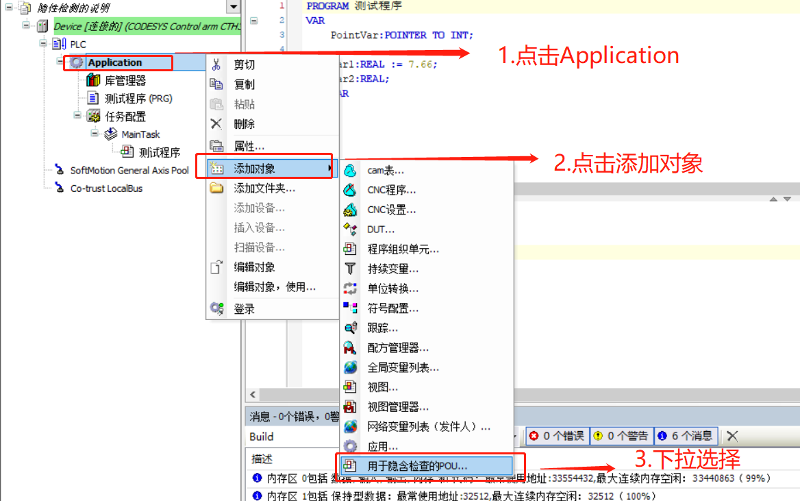This screenshot has height=501, width=800.
Task: Click the DUT icon
Action: coord(350,230)
